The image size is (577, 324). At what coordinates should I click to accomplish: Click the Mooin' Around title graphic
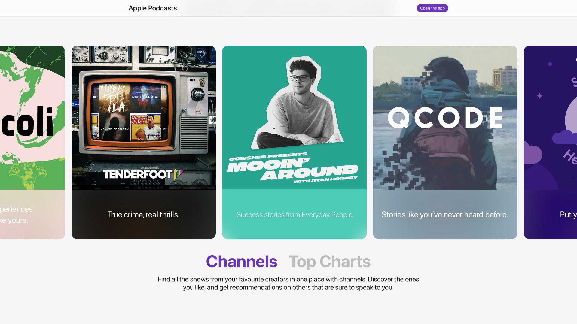292,169
